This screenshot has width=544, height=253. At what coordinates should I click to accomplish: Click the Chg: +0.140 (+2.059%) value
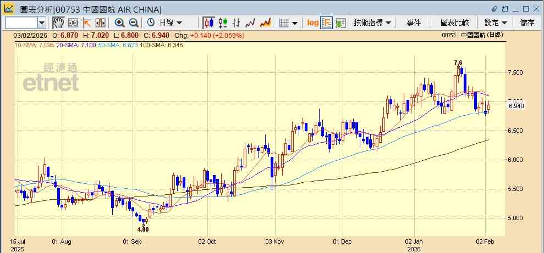pos(209,35)
